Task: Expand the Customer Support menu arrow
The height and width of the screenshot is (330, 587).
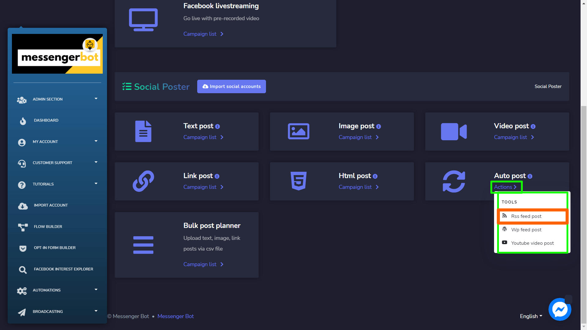Action: point(96,162)
